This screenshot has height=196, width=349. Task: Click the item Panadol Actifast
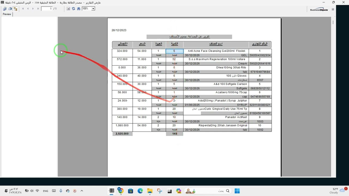[236, 117]
